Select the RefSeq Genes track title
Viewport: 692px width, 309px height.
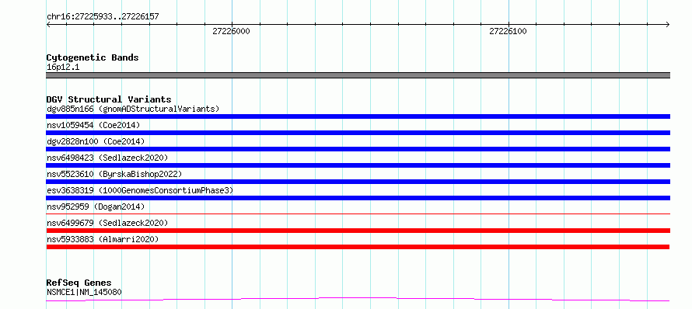(79, 283)
